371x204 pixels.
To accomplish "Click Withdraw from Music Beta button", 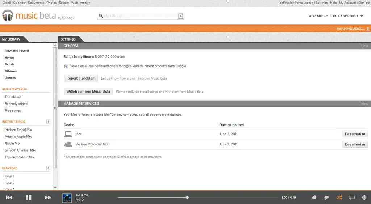I will coord(88,92).
